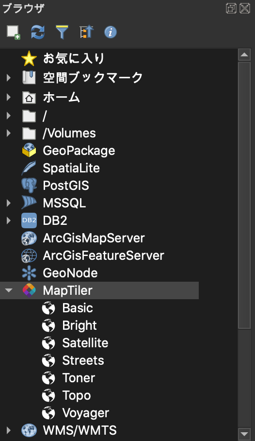Click the MapTiler logo icon
The height and width of the screenshot is (441, 255).
[29, 290]
